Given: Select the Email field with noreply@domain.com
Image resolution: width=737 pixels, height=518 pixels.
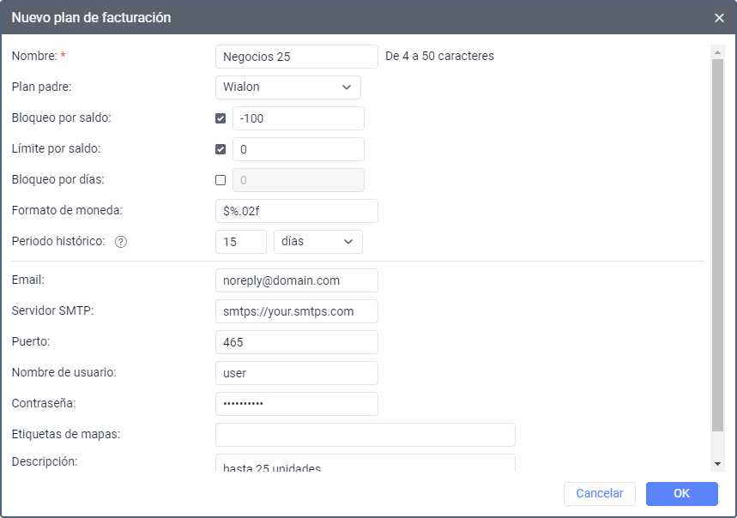Looking at the screenshot, I should point(297,280).
